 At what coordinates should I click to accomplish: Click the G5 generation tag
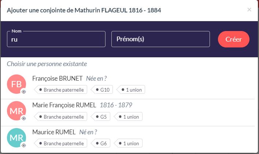[x=101, y=117]
